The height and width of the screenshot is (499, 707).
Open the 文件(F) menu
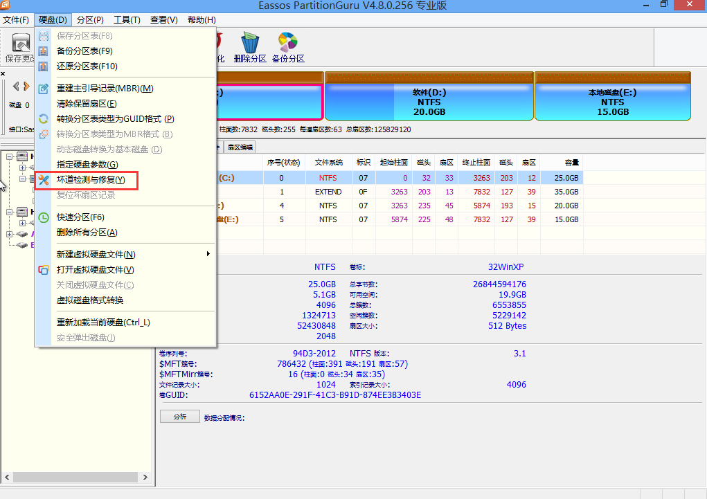pyautogui.click(x=16, y=20)
